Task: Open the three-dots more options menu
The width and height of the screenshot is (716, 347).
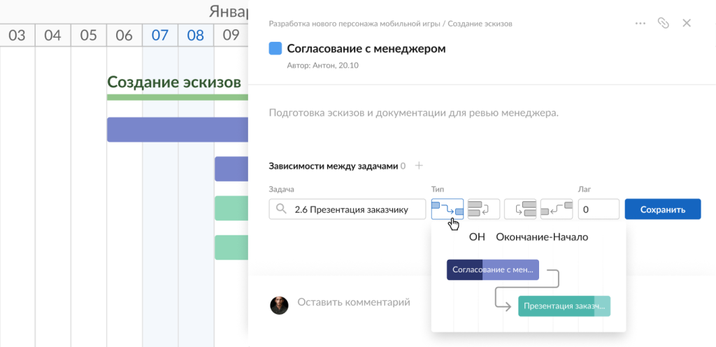Action: pyautogui.click(x=640, y=23)
